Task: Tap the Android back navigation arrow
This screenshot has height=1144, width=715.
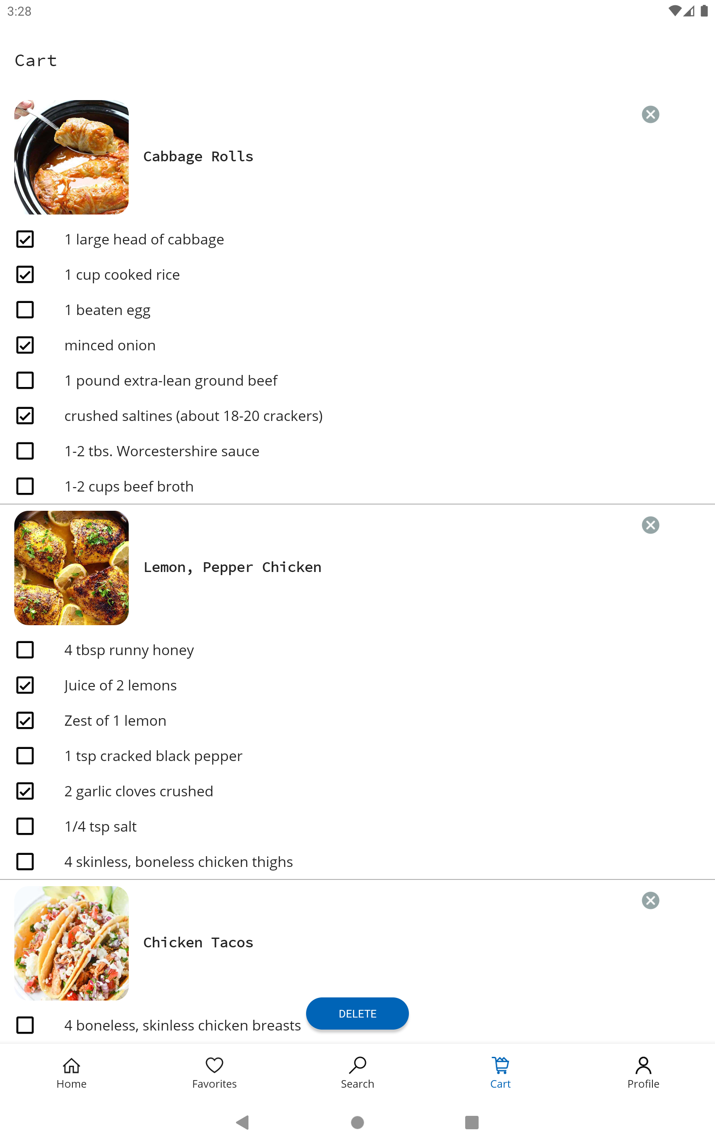Action: pos(243,1122)
